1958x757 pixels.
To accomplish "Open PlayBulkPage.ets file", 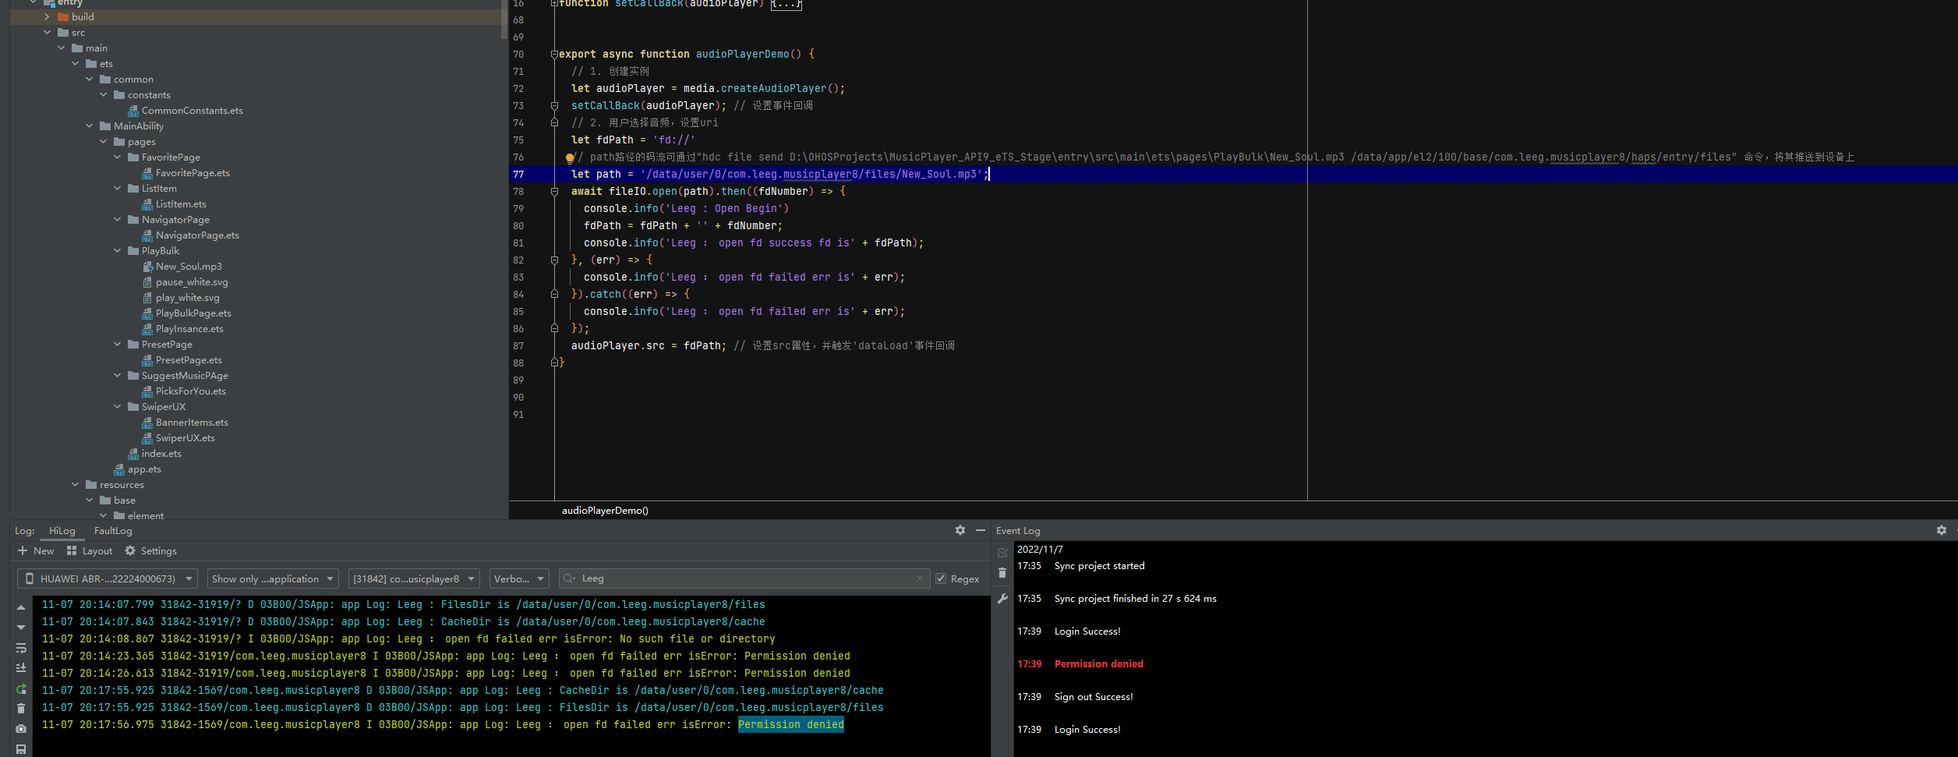I will tap(193, 313).
